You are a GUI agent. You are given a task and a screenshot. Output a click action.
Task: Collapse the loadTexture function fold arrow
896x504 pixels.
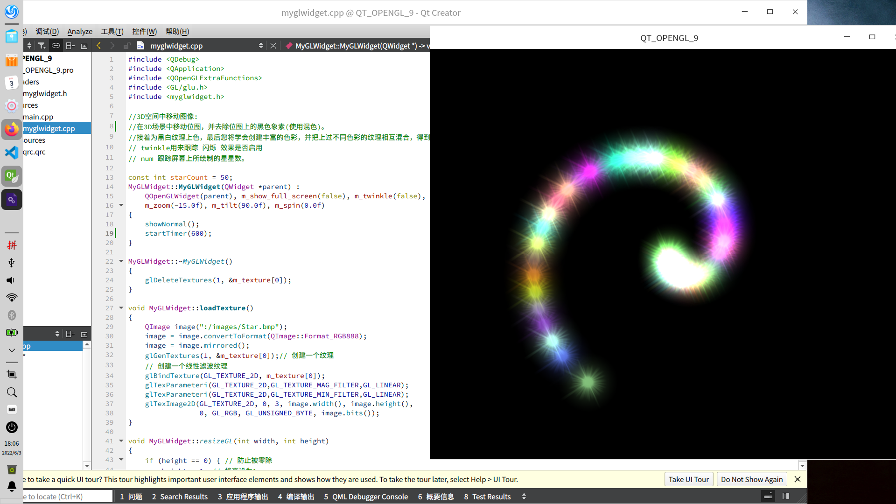coord(121,308)
